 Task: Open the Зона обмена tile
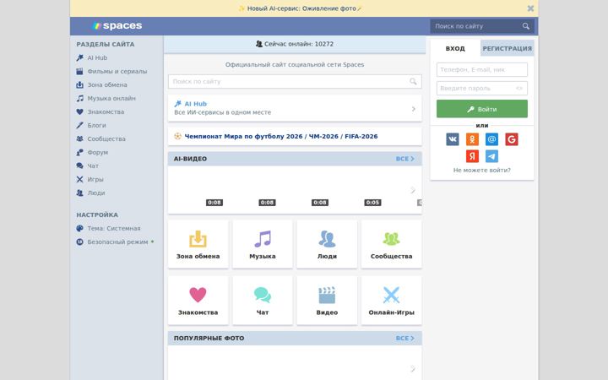click(x=198, y=244)
